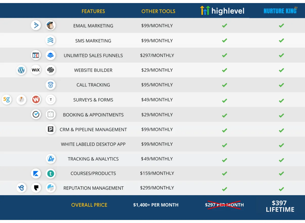Screen dimensions: 305x223
Task: Select the $99/MONTHLY price for SMS Marketing
Action: tap(157, 41)
